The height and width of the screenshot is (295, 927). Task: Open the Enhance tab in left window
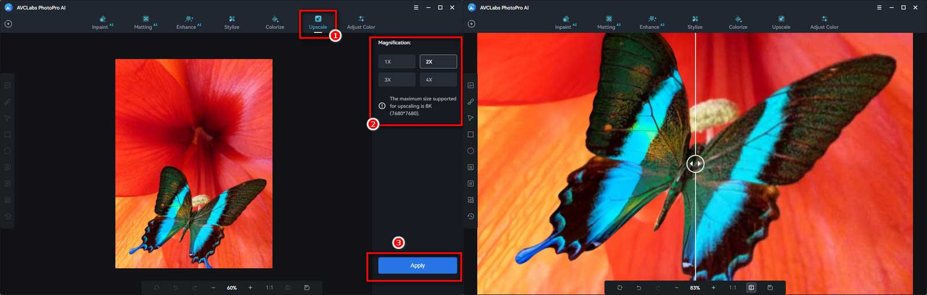[188, 23]
